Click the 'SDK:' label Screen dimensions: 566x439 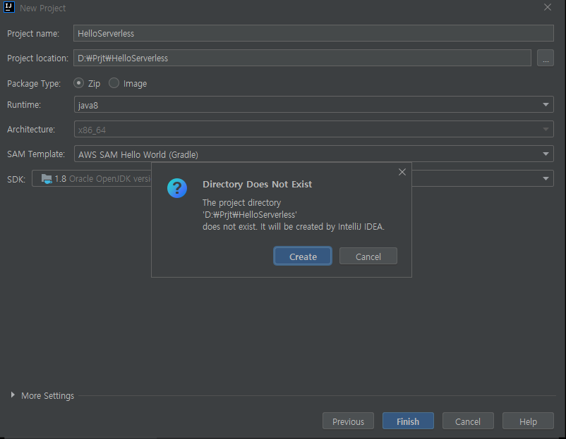tap(16, 179)
